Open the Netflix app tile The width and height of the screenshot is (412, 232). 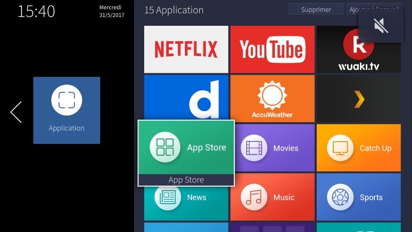[186, 49]
